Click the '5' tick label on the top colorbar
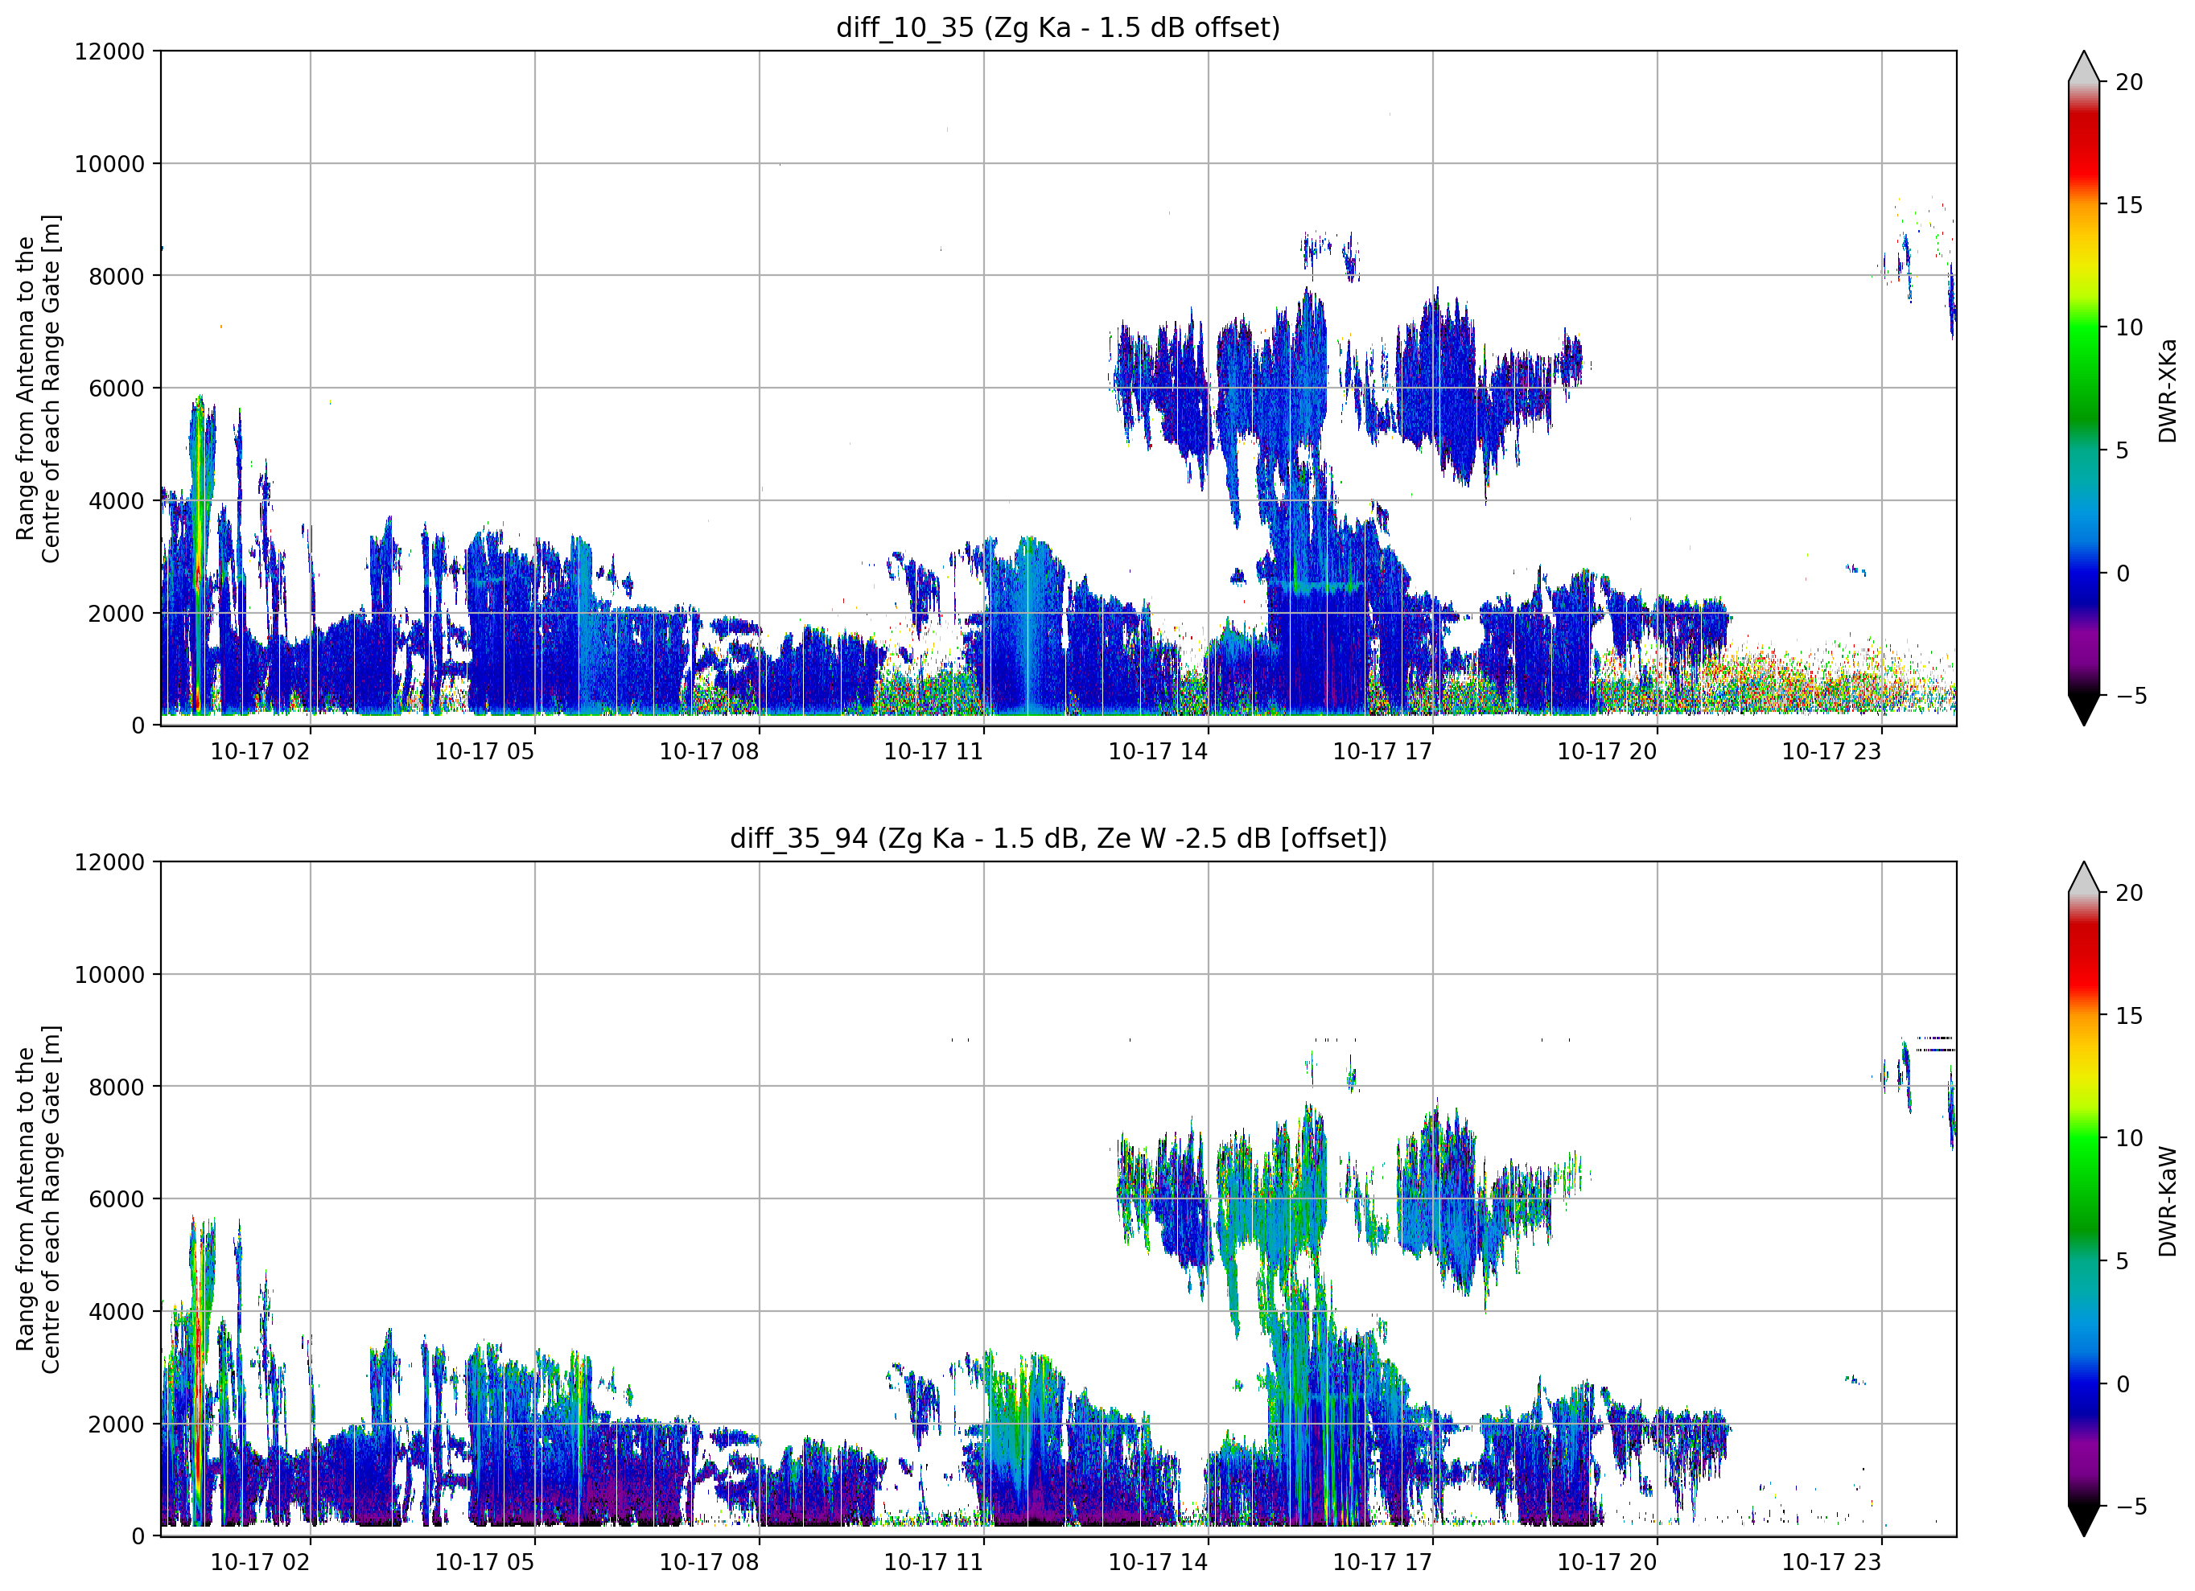 point(2123,450)
